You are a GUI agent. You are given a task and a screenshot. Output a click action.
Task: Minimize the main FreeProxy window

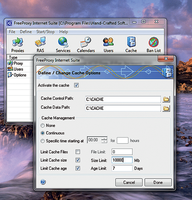[x=134, y=22]
